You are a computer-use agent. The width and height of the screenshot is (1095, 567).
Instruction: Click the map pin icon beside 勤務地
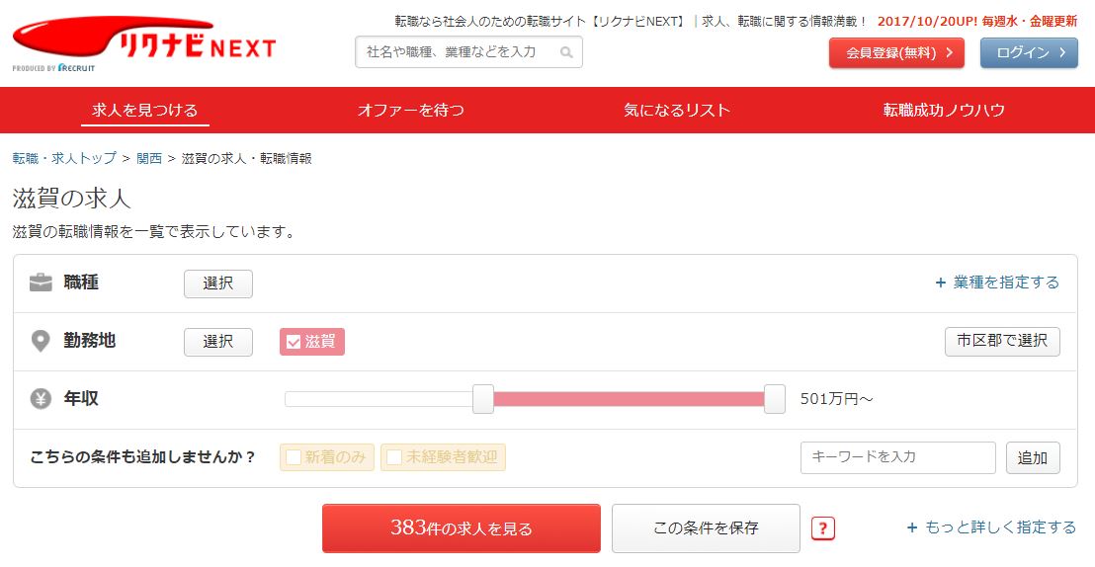41,342
